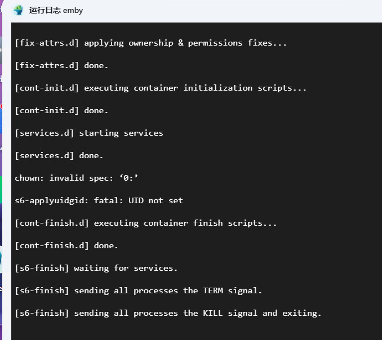Click the word 'exiting.' ending the log
This screenshot has height=340, width=382.
(x=301, y=313)
